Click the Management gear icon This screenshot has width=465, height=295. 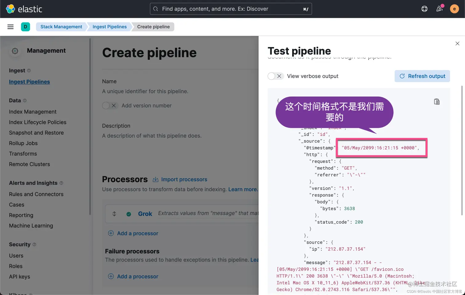(15, 51)
